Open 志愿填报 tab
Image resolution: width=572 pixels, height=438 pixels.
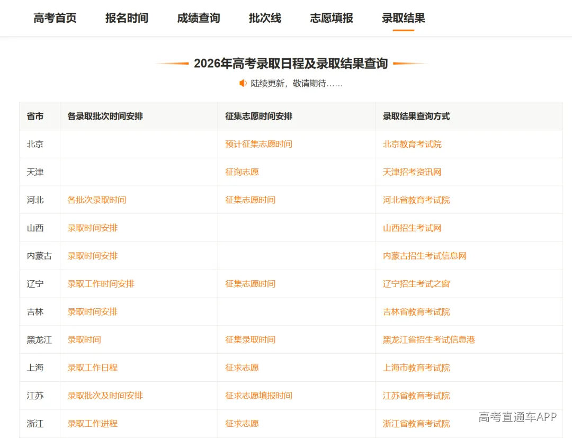click(331, 18)
